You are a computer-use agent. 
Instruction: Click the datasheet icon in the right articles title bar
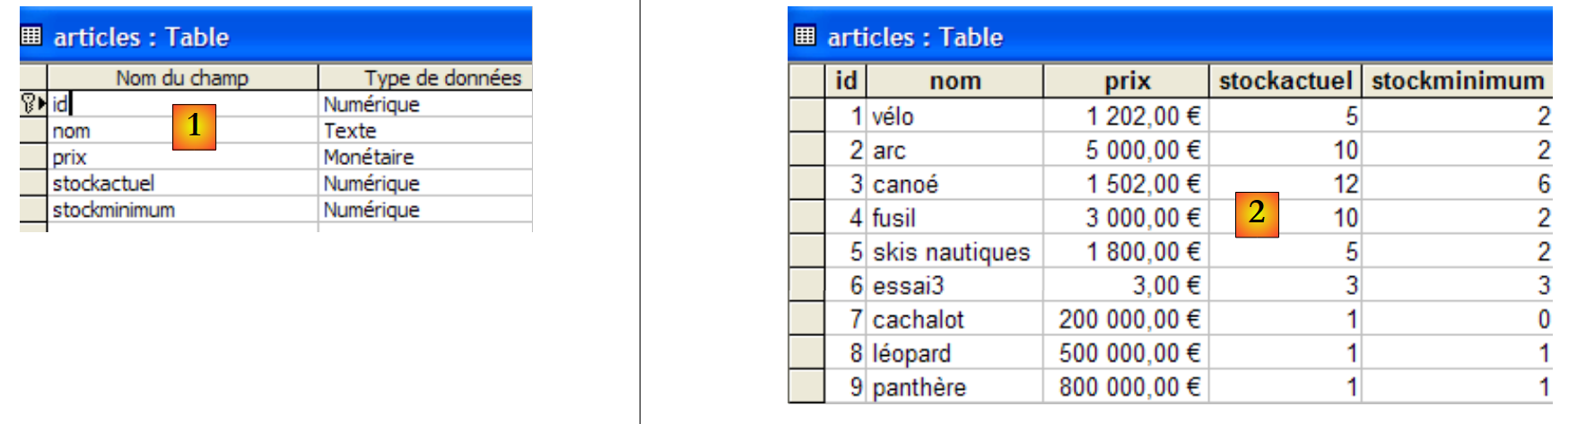tap(806, 36)
